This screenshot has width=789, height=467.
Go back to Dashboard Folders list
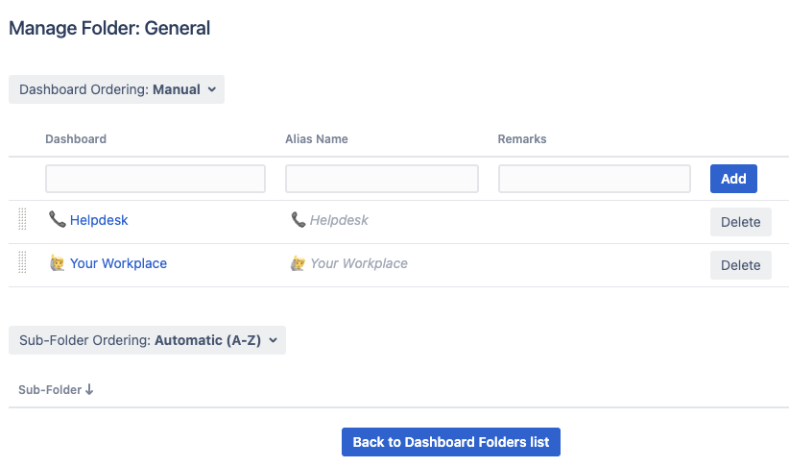tap(450, 442)
